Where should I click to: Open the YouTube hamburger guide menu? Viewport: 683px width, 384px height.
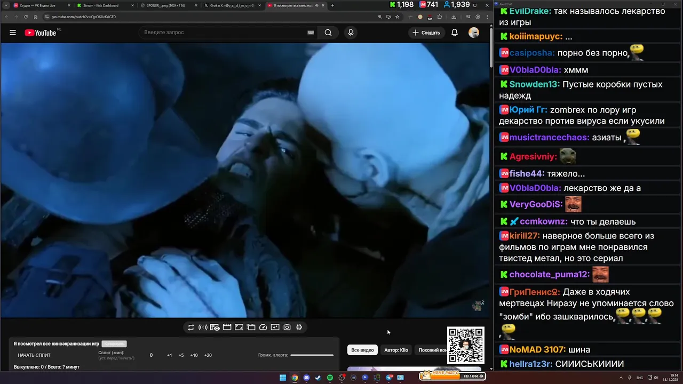pyautogui.click(x=13, y=33)
